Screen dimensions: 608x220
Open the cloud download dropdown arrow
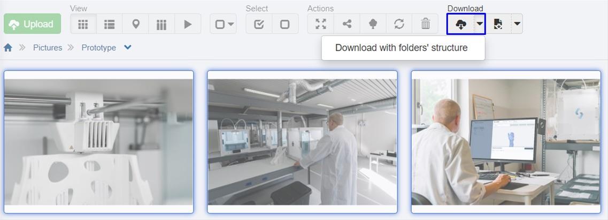click(x=480, y=24)
